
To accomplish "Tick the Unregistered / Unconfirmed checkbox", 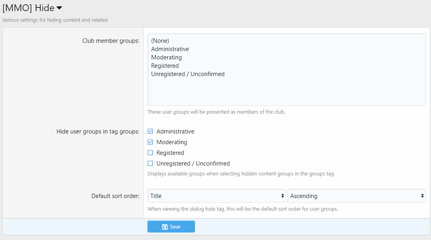I will 150,164.
